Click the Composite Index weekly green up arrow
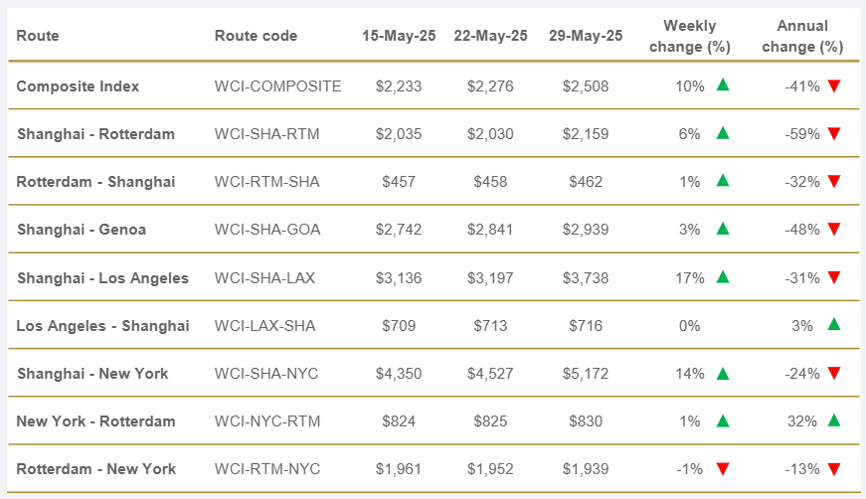Viewport: 866px width, 499px height. pos(723,85)
